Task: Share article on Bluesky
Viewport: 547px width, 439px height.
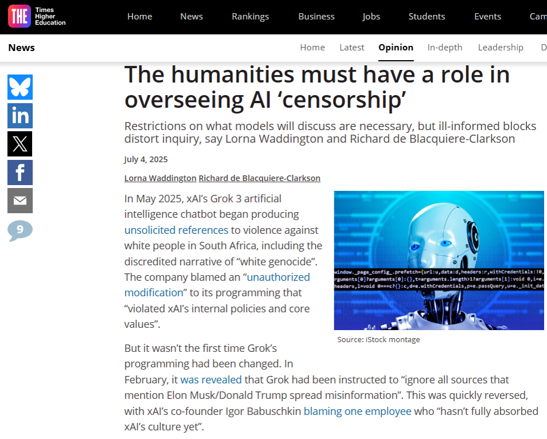Action: pos(20,87)
